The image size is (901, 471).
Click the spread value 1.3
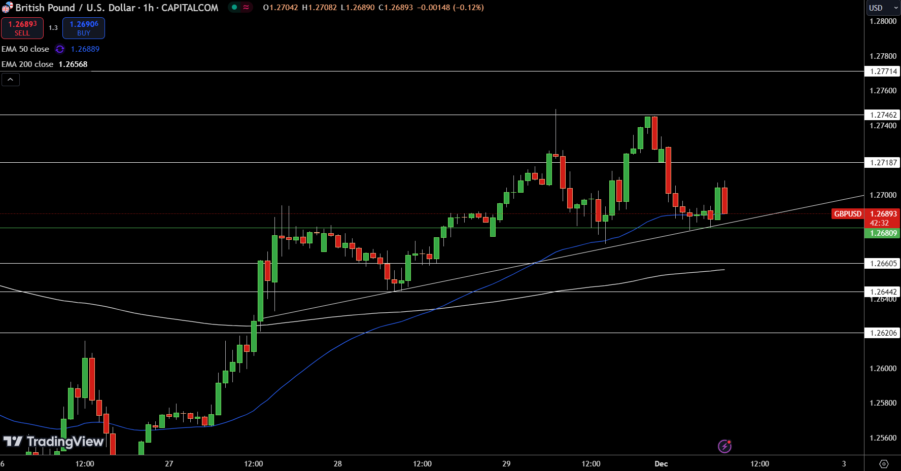53,28
